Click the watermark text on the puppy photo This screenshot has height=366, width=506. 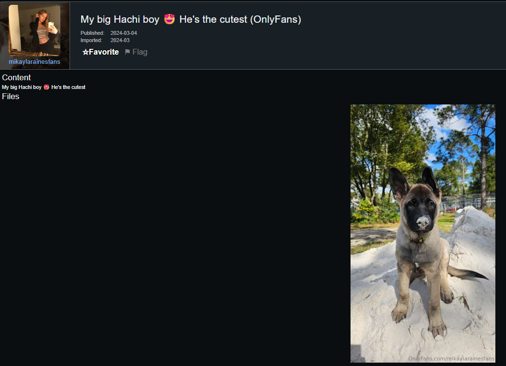tap(451, 359)
